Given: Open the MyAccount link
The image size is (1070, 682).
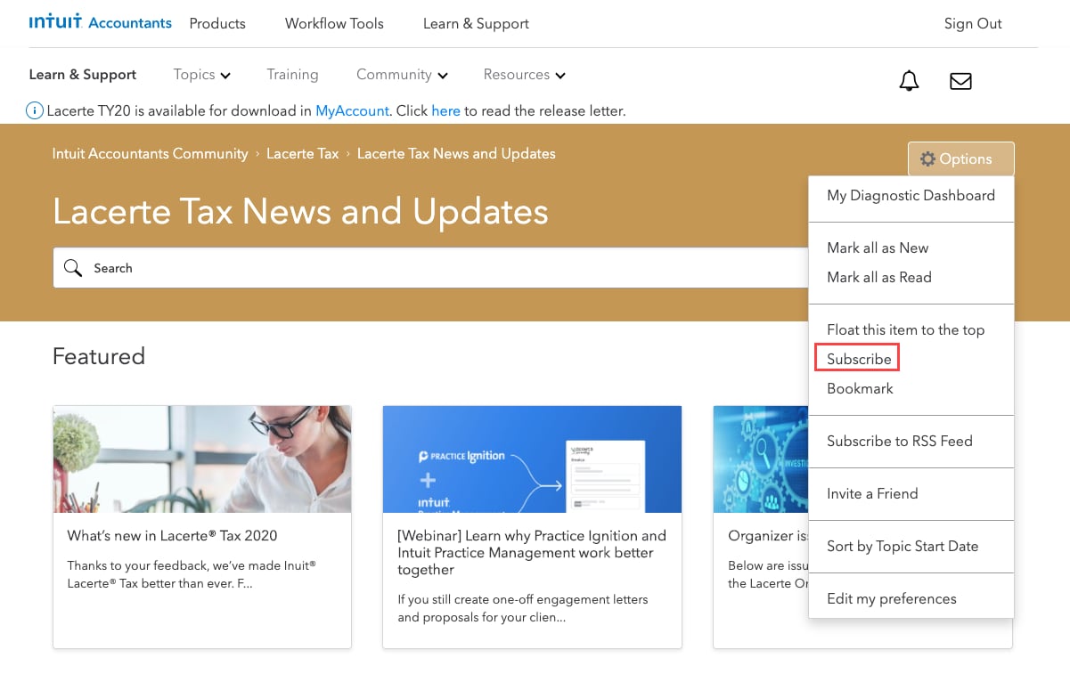Looking at the screenshot, I should [x=352, y=111].
